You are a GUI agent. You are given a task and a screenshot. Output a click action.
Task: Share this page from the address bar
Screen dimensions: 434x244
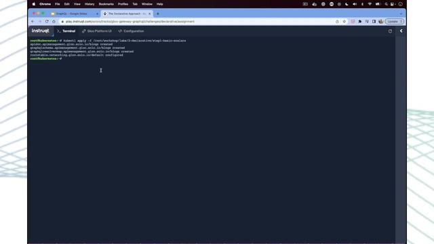pos(337,21)
